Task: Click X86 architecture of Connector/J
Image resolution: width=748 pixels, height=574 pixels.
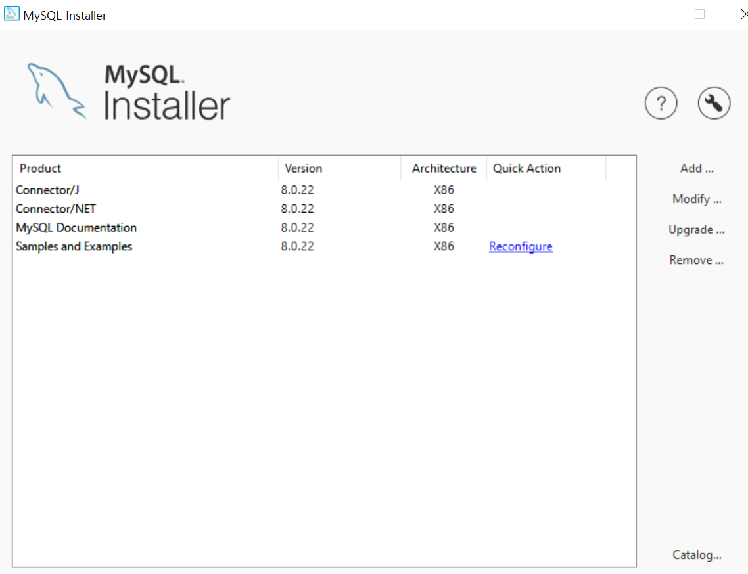Action: pos(444,190)
